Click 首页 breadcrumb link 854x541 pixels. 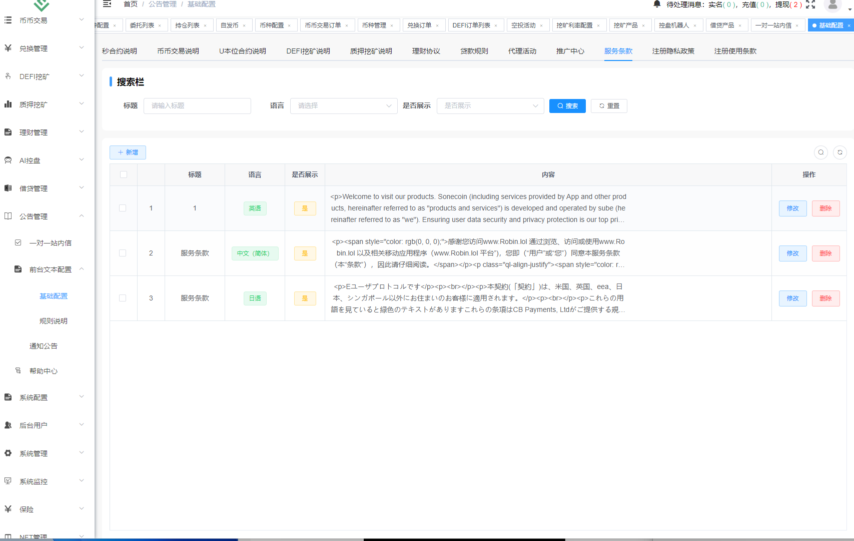coord(131,4)
